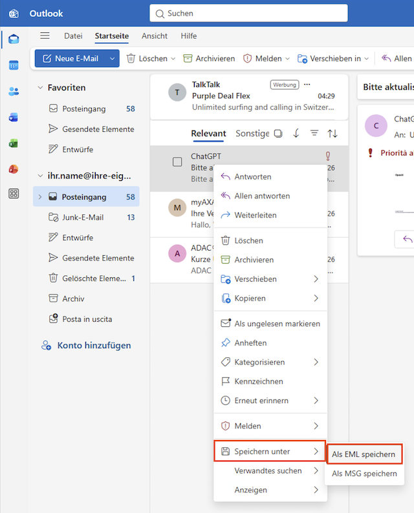This screenshot has height=513, width=414.
Task: Open Kategorisieren submenu
Action: coord(270,362)
